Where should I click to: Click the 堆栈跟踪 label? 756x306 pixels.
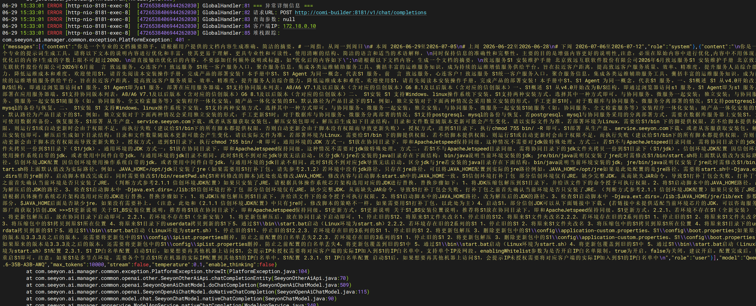(x=267, y=33)
